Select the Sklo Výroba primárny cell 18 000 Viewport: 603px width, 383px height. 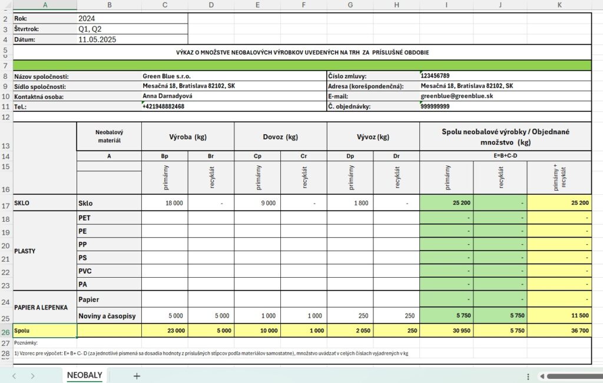(x=165, y=203)
